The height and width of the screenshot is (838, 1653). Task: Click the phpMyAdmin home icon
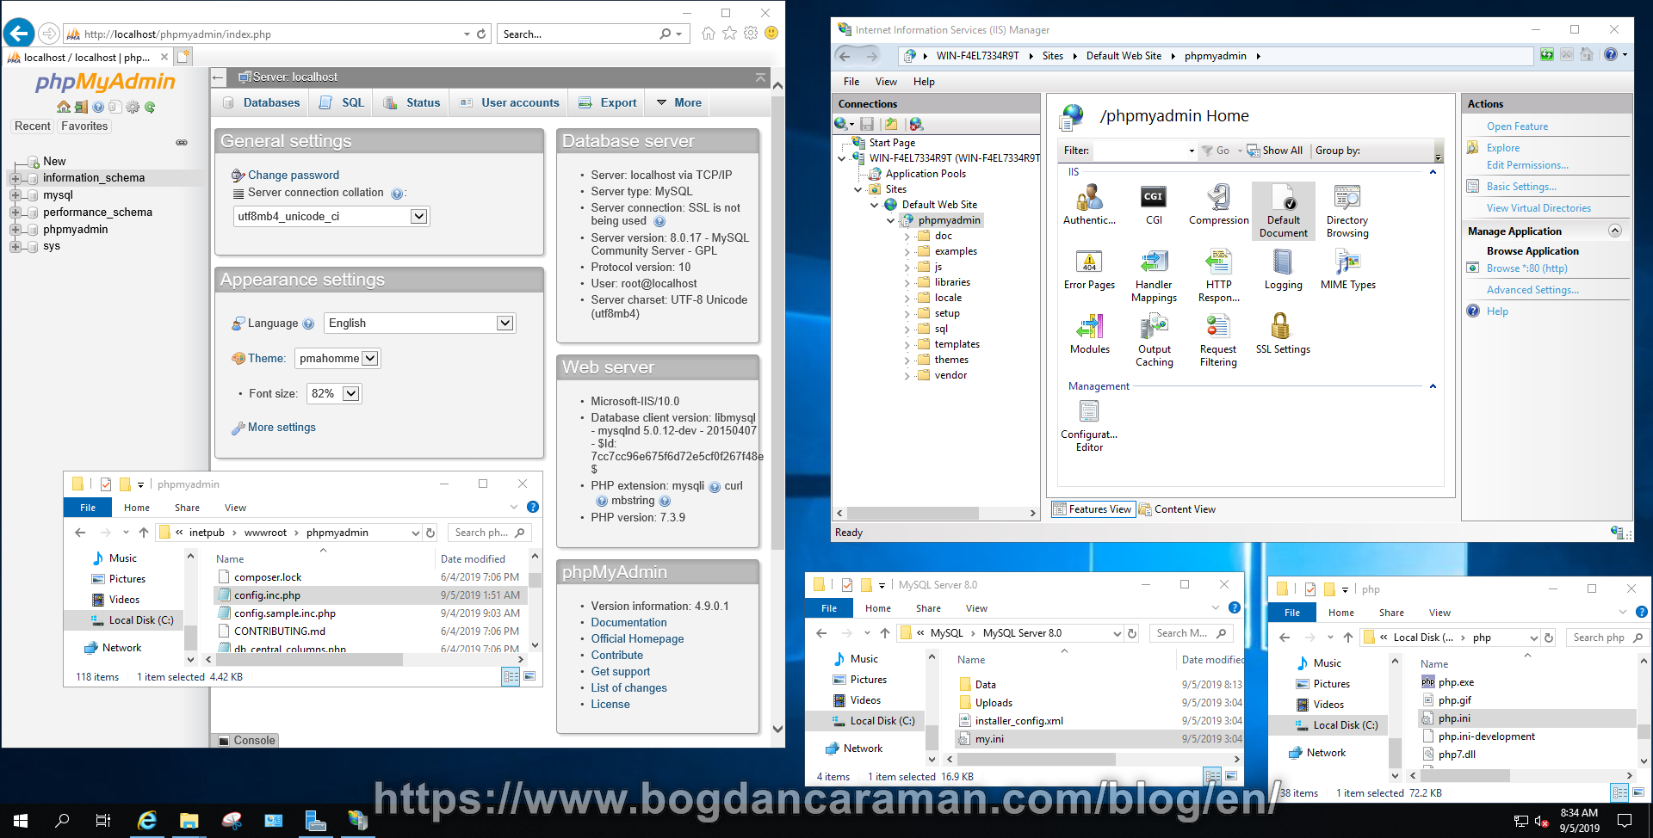[64, 108]
